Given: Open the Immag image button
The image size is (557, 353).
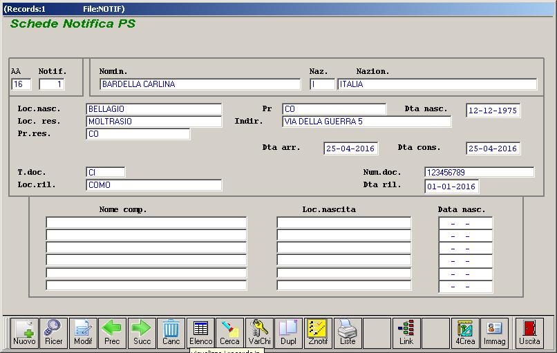Looking at the screenshot, I should pos(494,333).
